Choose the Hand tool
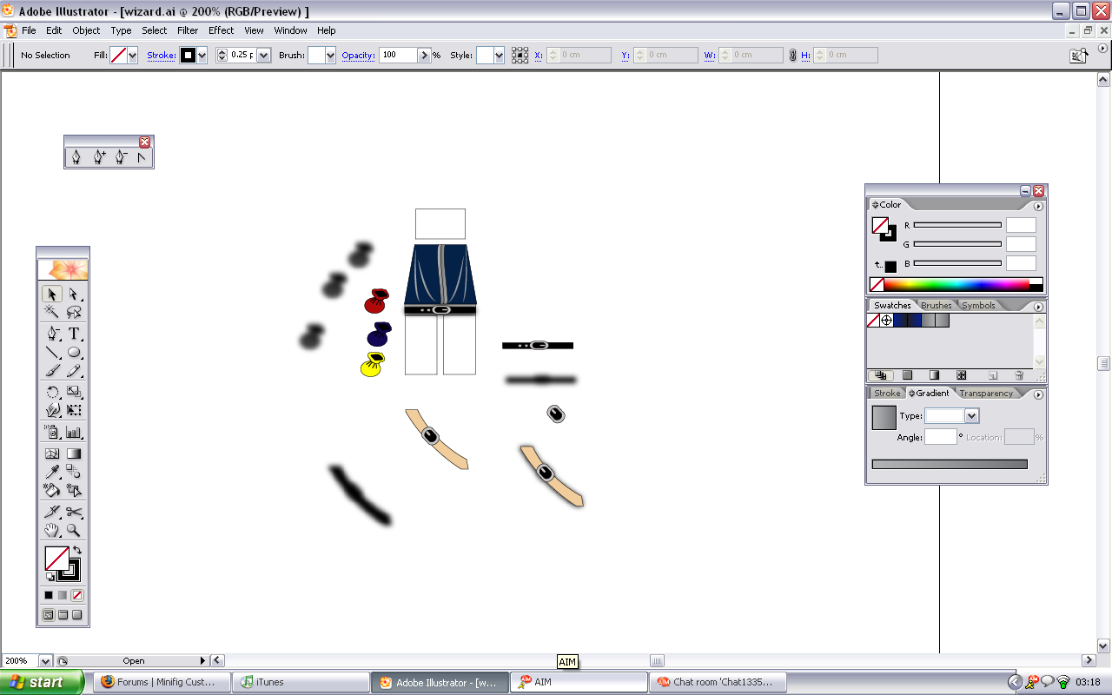 click(x=52, y=530)
